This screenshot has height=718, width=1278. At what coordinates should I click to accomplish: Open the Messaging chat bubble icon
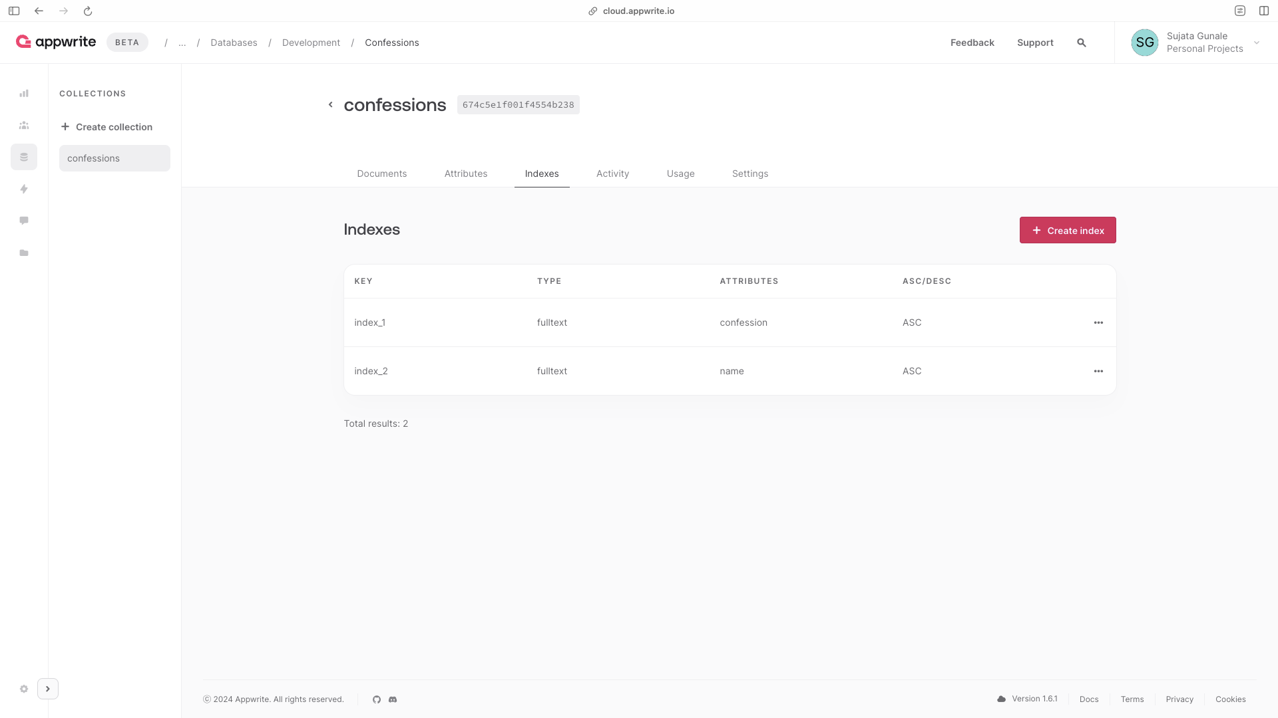click(x=24, y=221)
